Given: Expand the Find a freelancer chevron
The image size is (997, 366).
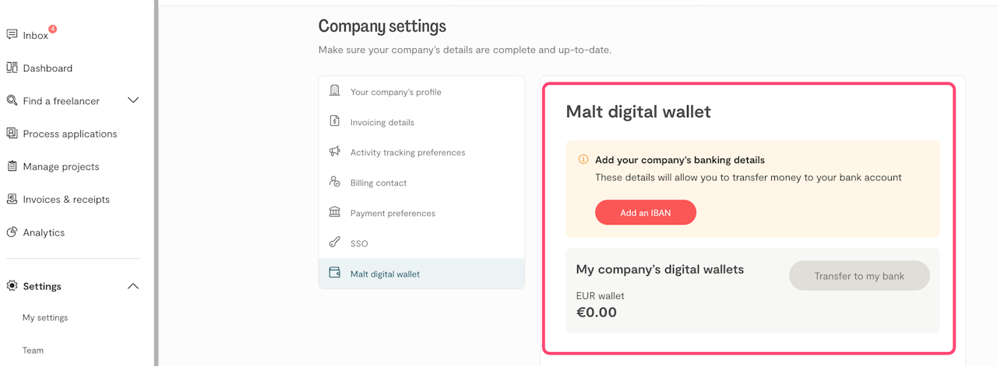Looking at the screenshot, I should (x=133, y=100).
